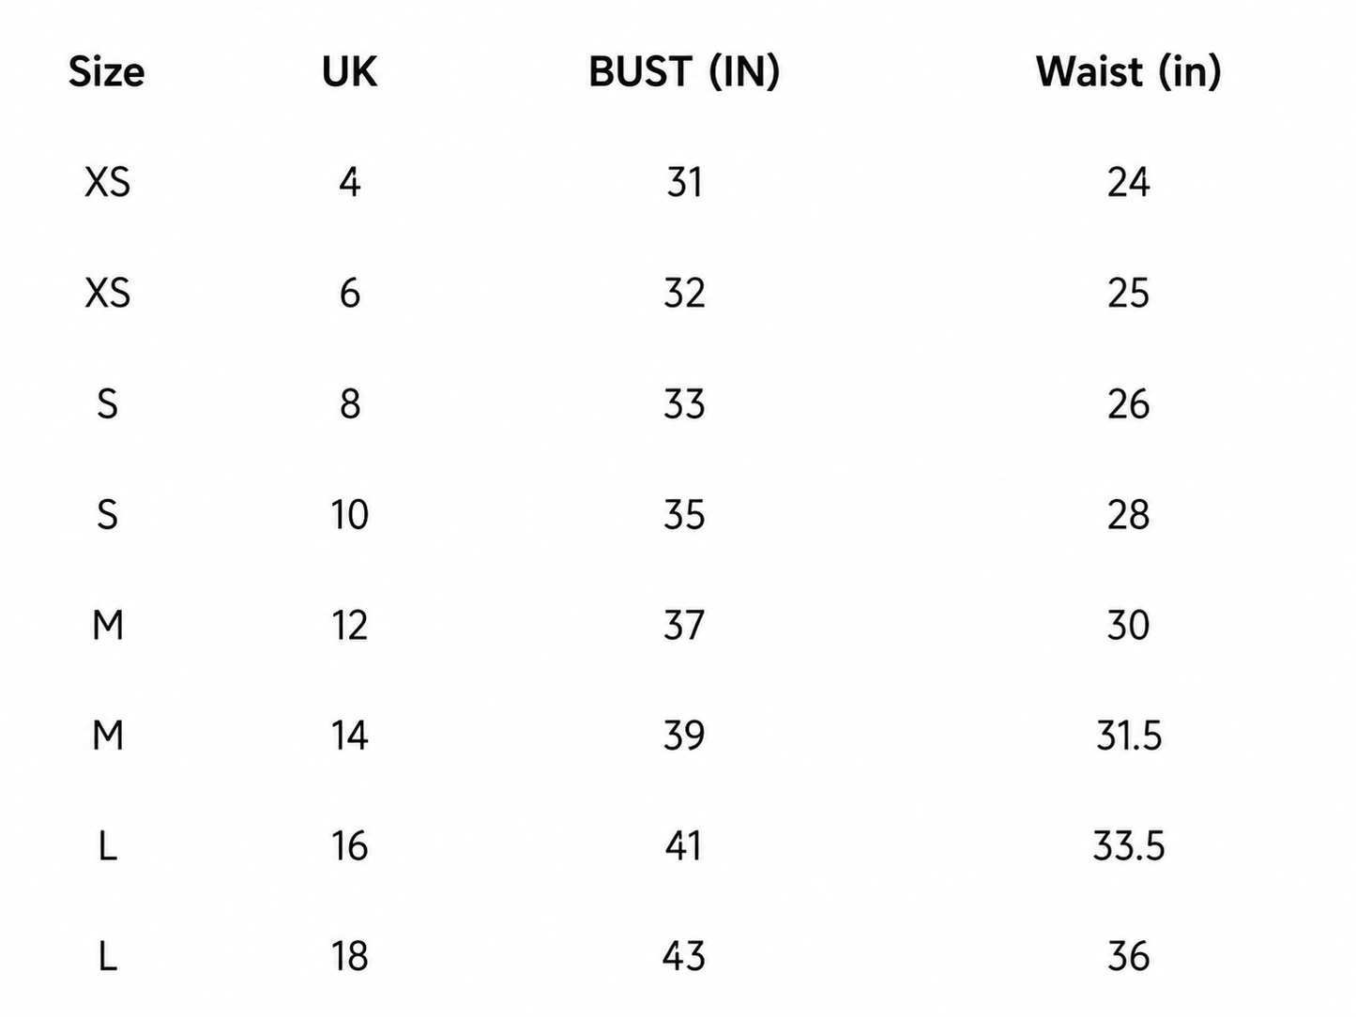1356x1017 pixels.
Task: Click bust measurement 31
Action: pos(684,182)
